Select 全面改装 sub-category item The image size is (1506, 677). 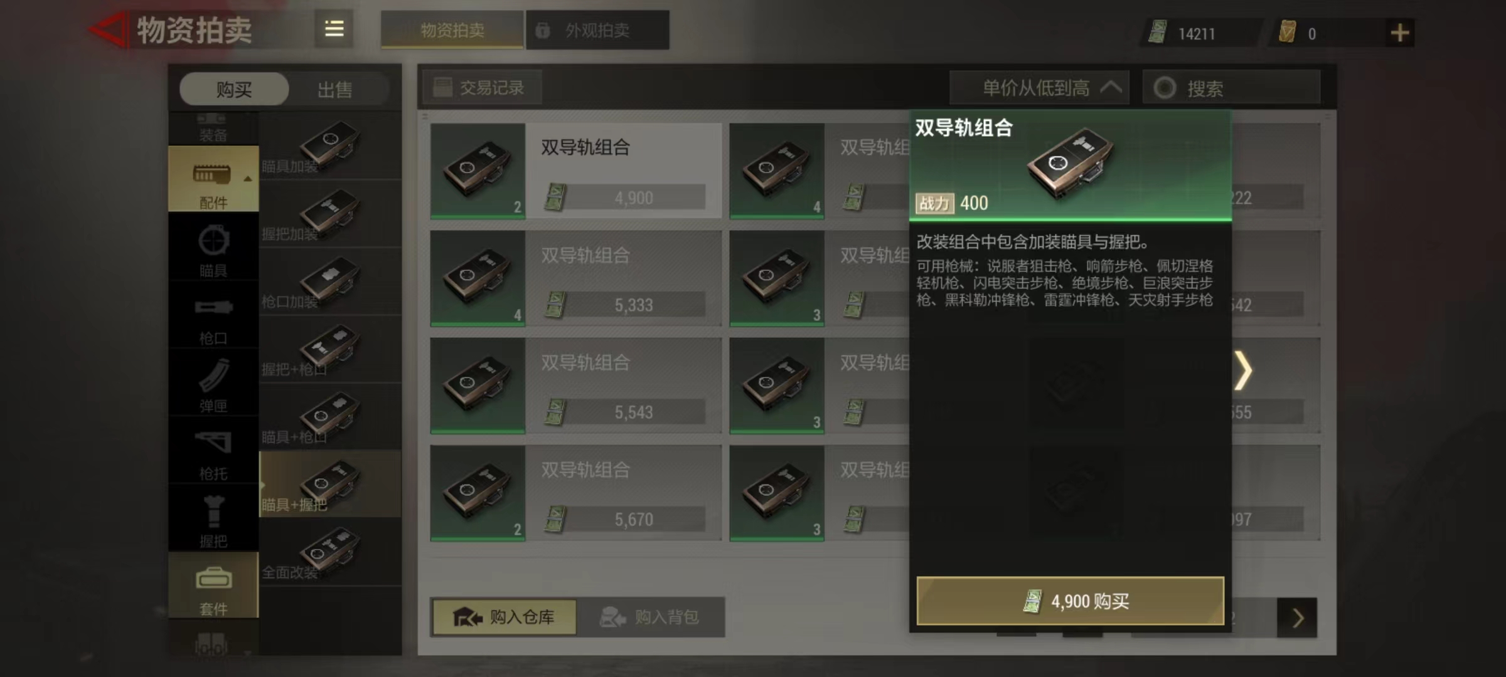click(330, 553)
